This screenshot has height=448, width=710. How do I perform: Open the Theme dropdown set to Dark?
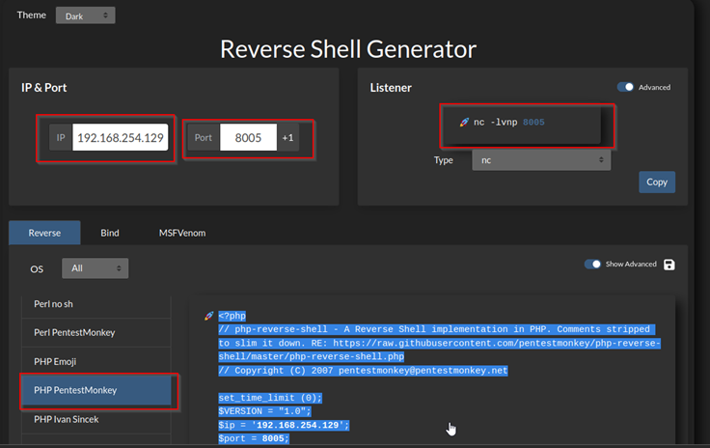point(85,15)
